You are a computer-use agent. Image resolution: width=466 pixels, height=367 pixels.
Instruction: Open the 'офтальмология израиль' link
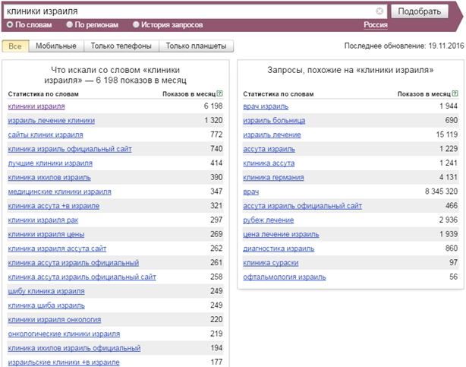pos(285,277)
